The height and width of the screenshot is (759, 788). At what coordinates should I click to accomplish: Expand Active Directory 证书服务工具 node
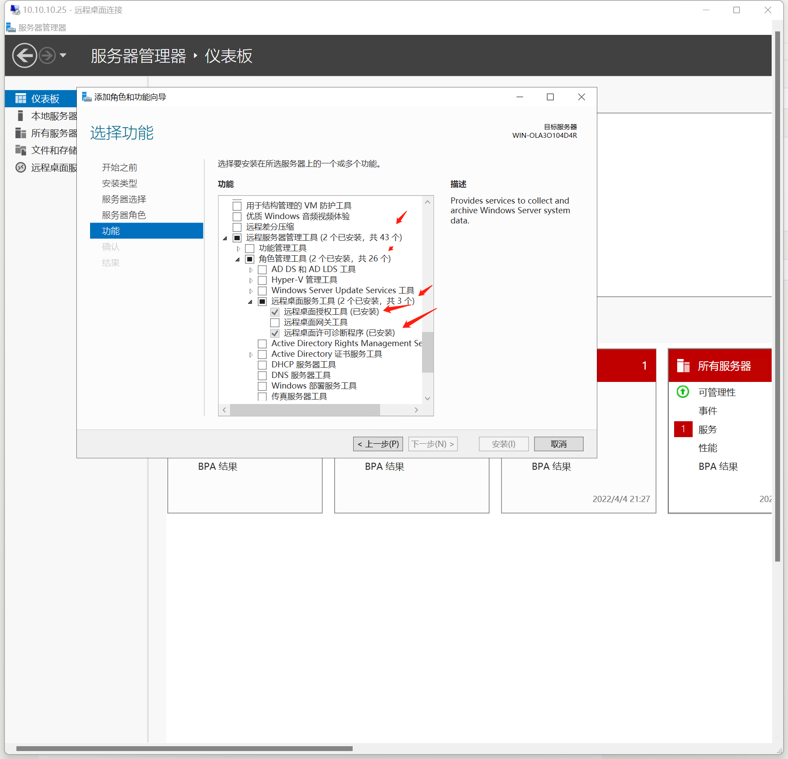click(x=251, y=355)
